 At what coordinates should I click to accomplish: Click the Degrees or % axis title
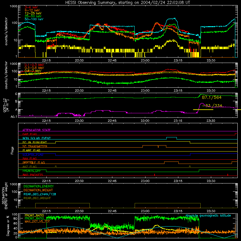point(8,226)
